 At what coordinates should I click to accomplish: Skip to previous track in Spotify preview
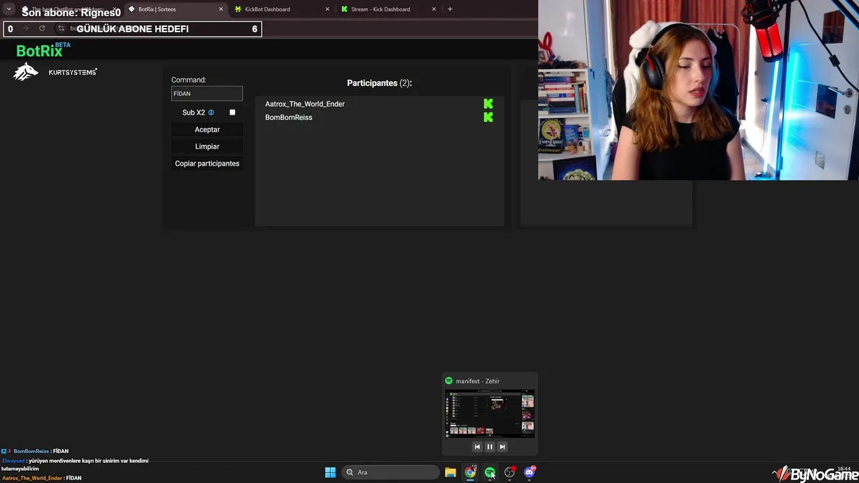point(477,447)
